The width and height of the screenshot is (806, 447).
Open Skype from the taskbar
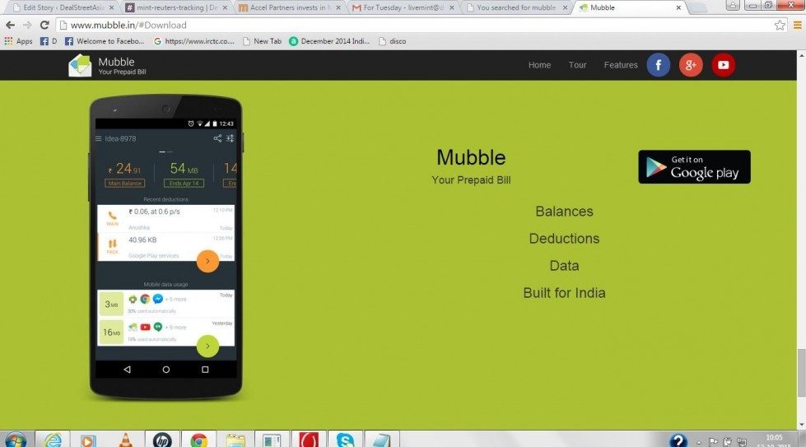coord(345,440)
